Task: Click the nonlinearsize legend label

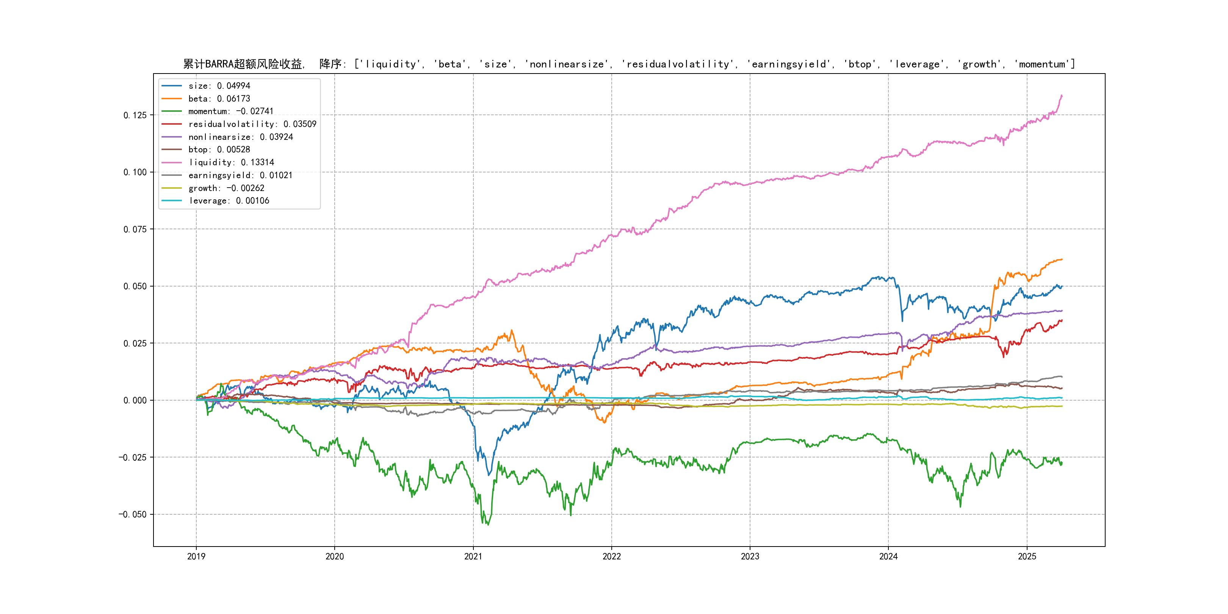Action: click(240, 137)
